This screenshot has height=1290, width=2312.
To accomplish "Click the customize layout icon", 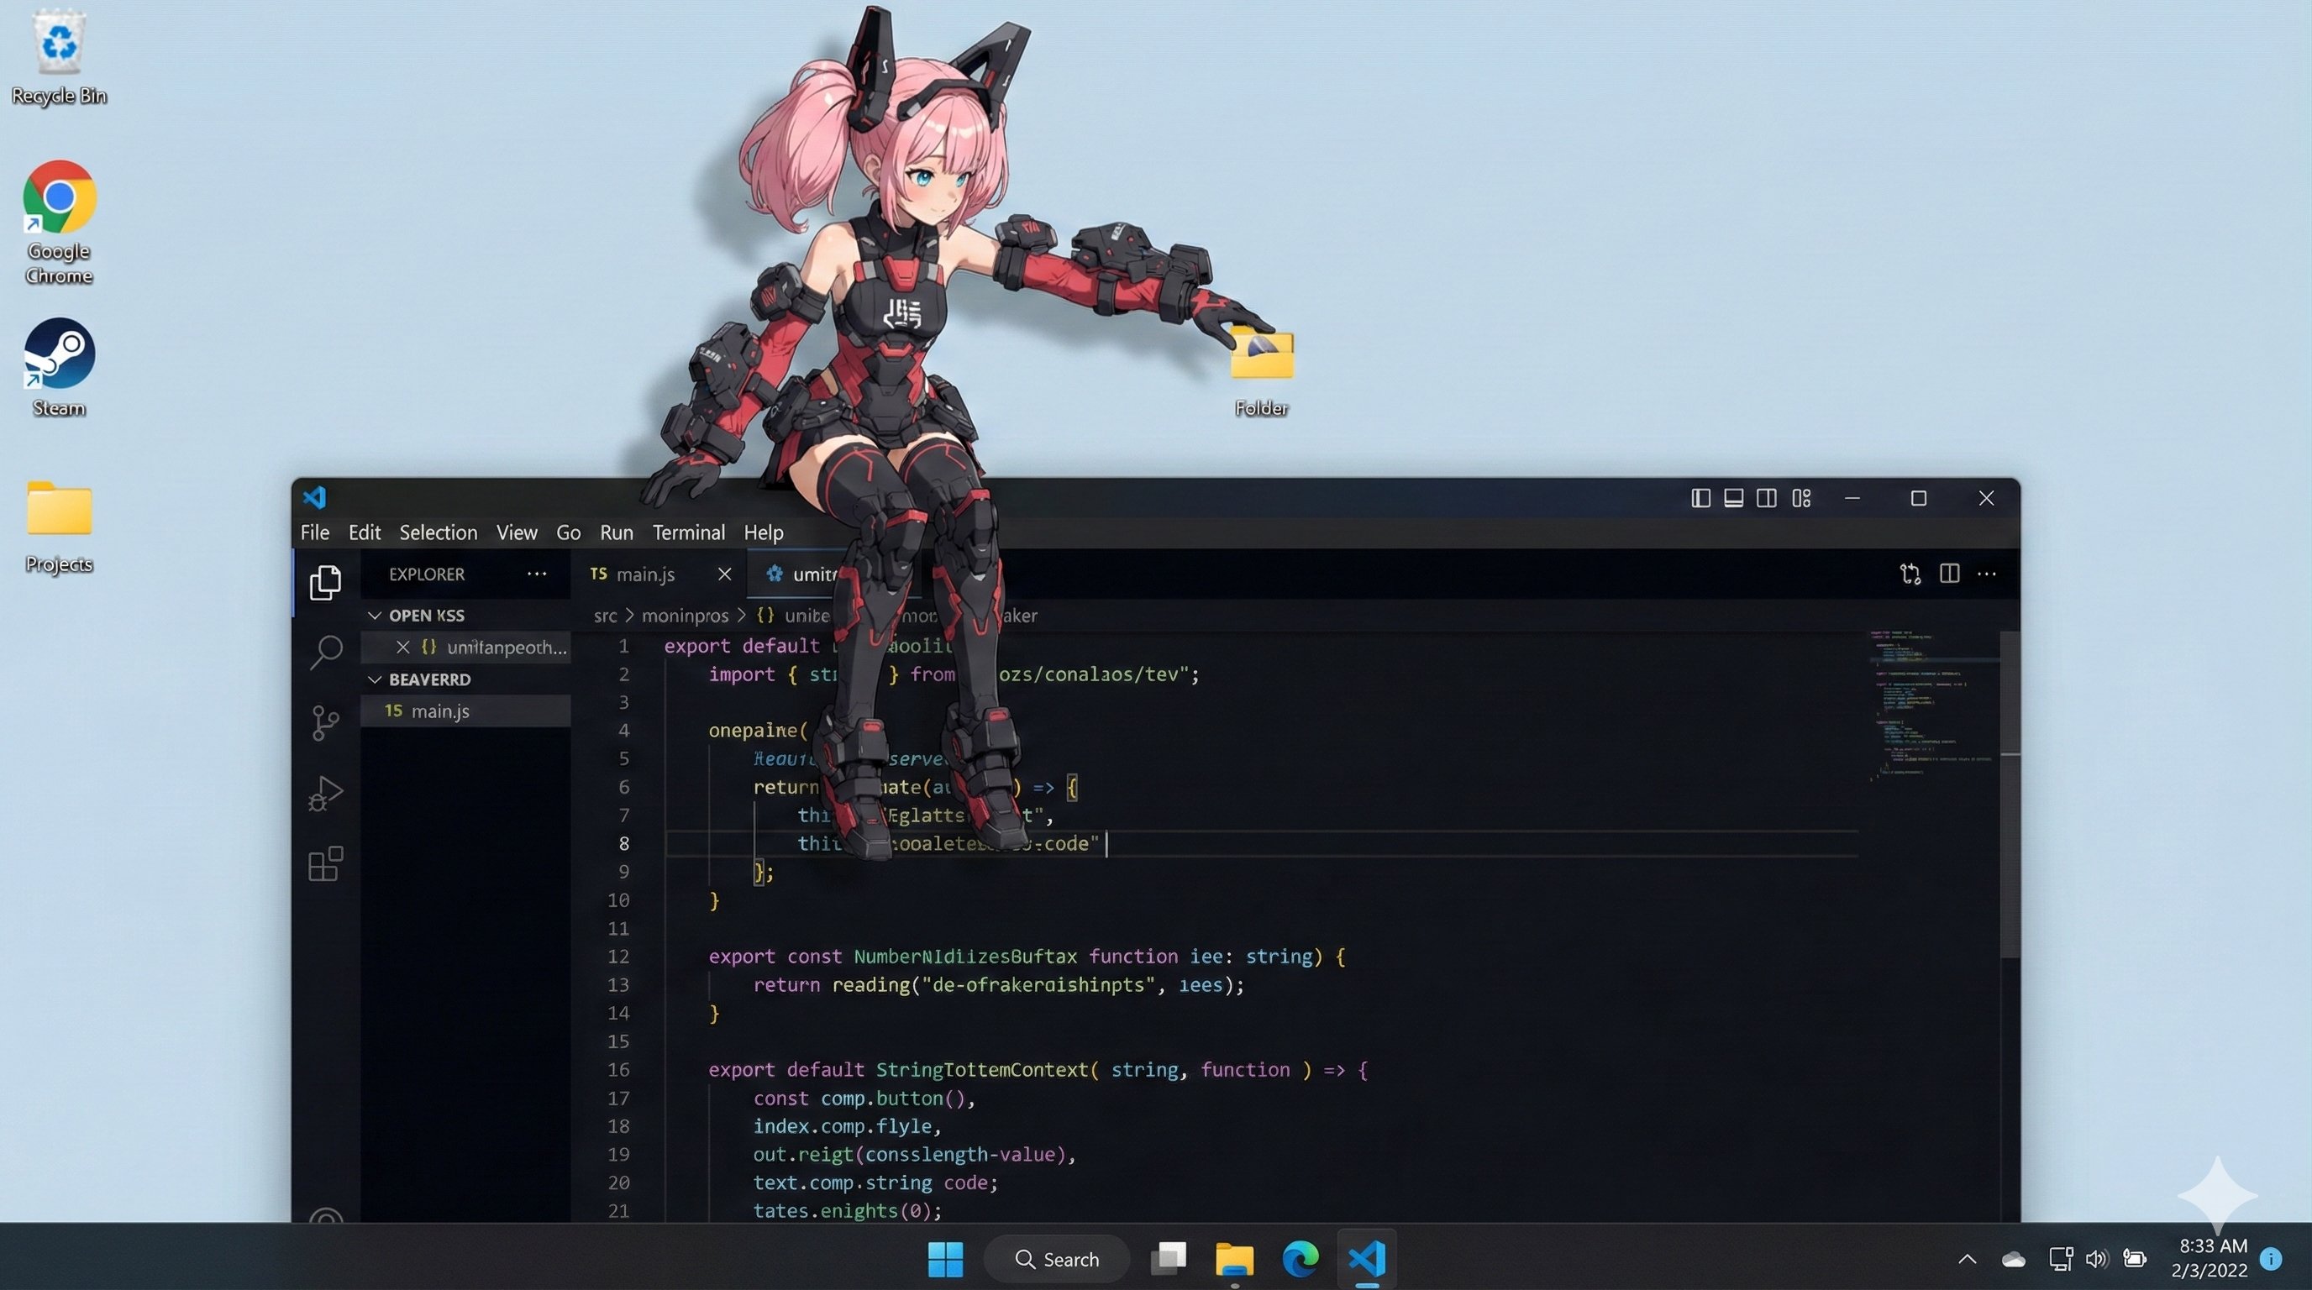I will 1800,498.
